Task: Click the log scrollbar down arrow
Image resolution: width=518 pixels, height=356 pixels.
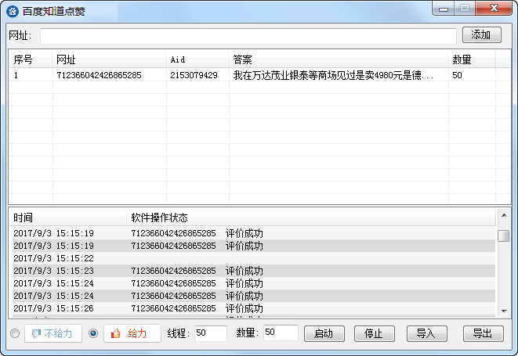Action: [x=504, y=311]
